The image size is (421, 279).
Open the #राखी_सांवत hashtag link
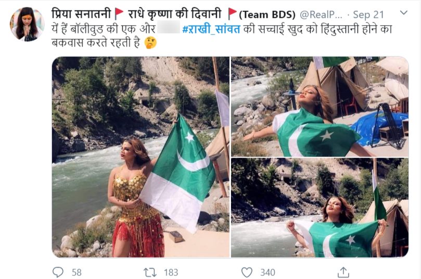pyautogui.click(x=211, y=29)
